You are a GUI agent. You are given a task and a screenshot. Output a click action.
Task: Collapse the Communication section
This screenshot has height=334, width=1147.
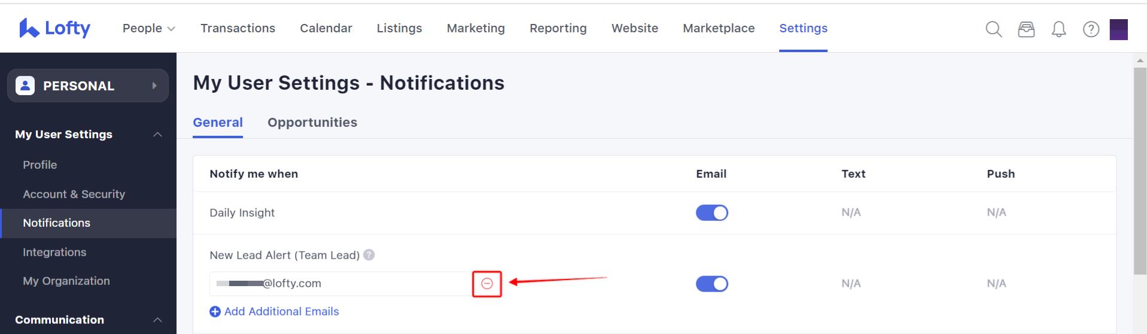tap(157, 320)
